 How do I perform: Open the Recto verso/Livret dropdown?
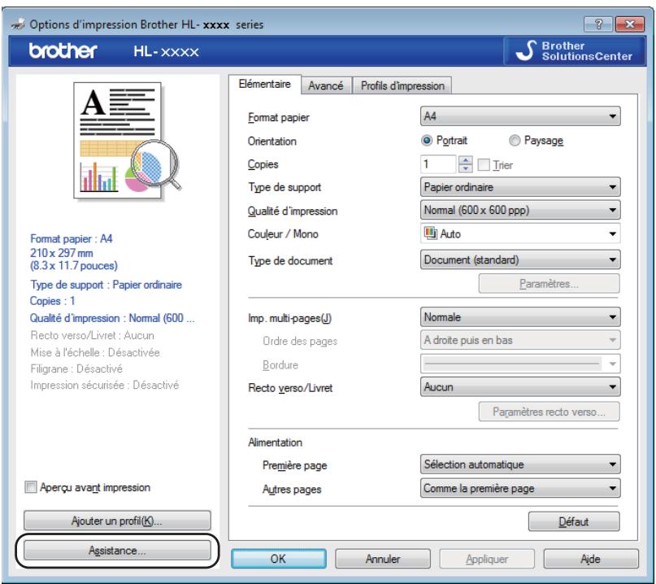pyautogui.click(x=520, y=387)
